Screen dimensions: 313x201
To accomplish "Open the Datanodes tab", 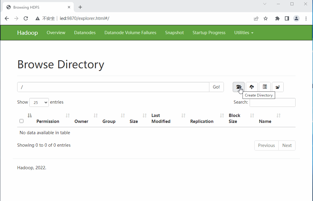I will [85, 33].
